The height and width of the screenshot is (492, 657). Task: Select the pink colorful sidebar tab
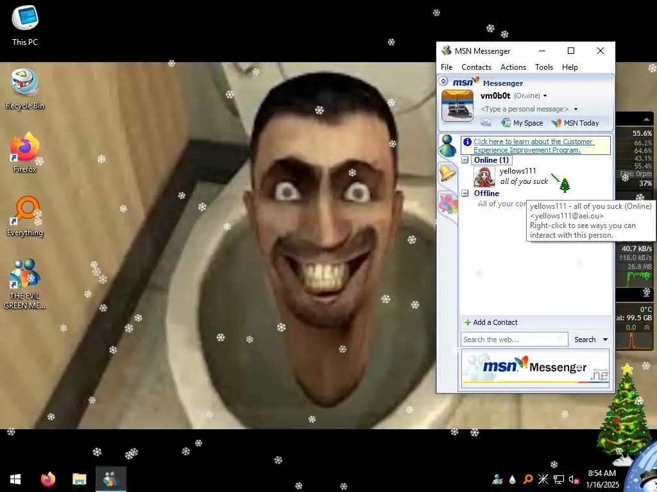pos(447,204)
